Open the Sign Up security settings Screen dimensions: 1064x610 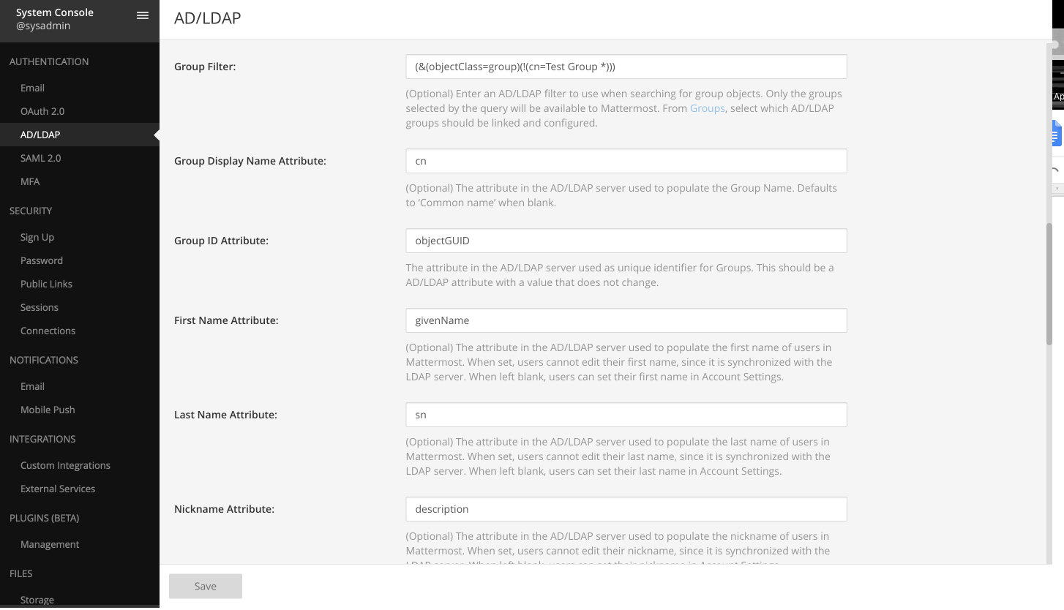point(37,237)
